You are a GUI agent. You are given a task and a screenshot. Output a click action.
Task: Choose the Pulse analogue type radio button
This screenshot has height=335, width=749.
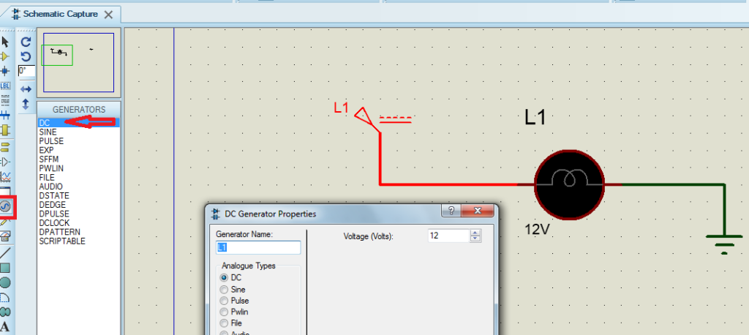coord(225,301)
